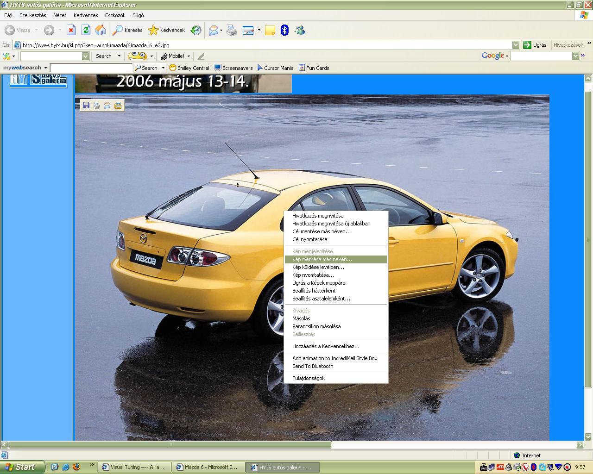Screen dimensions: 593x474
Task: Choose Hozzáadás a Kedvencekhez menu entry
Action: 336,346
